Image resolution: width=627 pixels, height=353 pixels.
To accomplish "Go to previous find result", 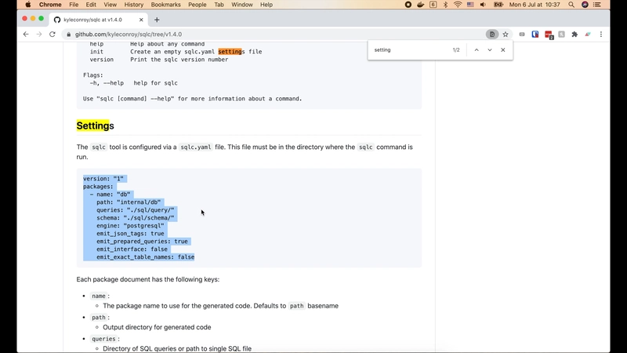I will (x=477, y=50).
